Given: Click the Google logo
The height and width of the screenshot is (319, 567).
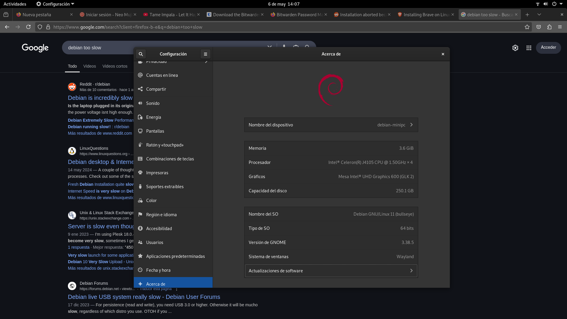Looking at the screenshot, I should point(35,48).
